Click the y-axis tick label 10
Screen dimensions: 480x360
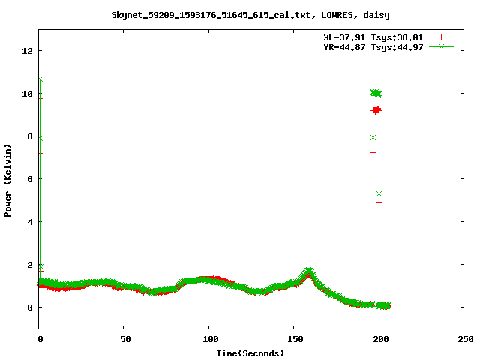click(x=27, y=94)
